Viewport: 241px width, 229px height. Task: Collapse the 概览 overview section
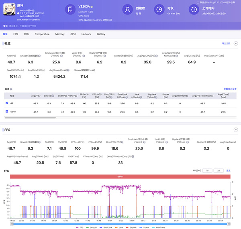tap(236, 43)
